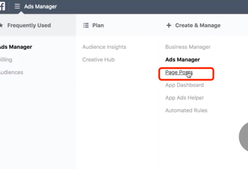Click the plus icon beside Create & Manage
This screenshot has height=169, width=248.
[169, 25]
